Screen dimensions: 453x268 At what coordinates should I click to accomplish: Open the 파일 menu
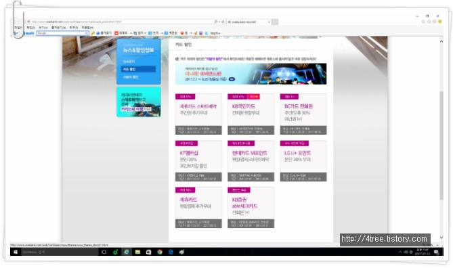[x=18, y=28]
